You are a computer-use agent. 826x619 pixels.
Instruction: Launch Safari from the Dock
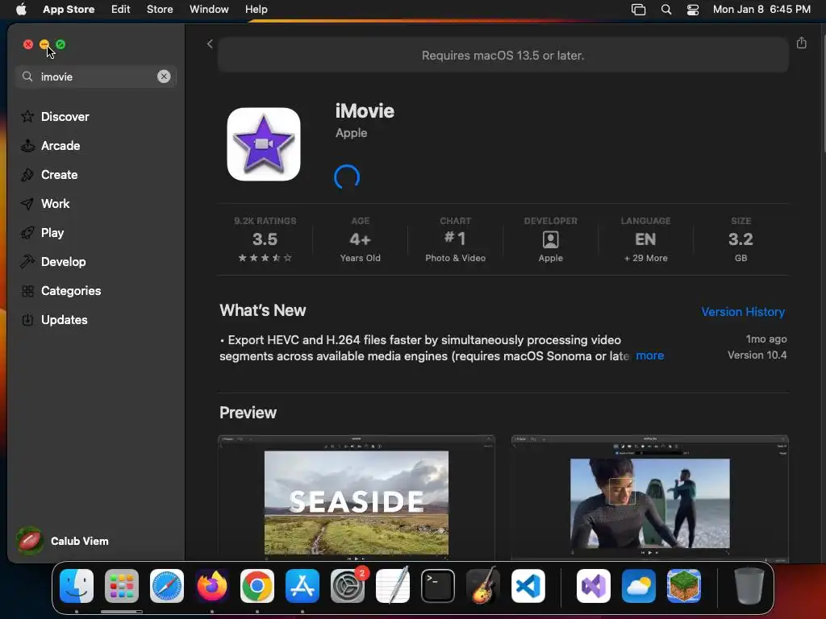click(167, 586)
